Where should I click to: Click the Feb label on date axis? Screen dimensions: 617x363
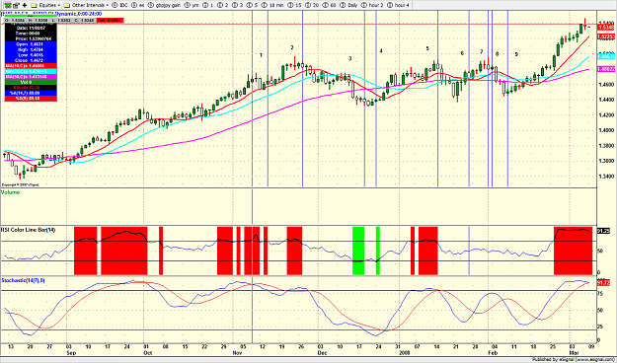tap(493, 353)
